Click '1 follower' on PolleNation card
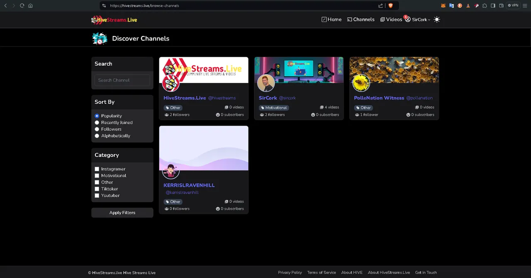 tap(367, 115)
